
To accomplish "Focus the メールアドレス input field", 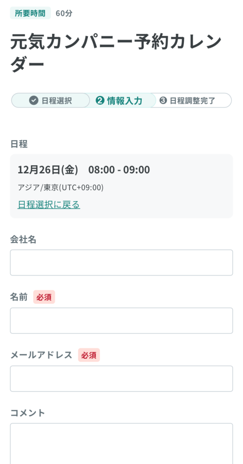I will tap(122, 379).
